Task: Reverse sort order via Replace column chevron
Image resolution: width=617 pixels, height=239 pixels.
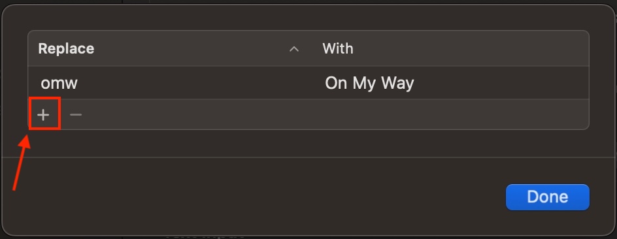Action: pos(294,49)
